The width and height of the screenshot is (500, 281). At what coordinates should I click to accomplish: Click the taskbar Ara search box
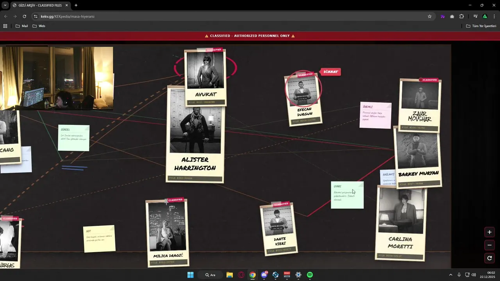210,275
